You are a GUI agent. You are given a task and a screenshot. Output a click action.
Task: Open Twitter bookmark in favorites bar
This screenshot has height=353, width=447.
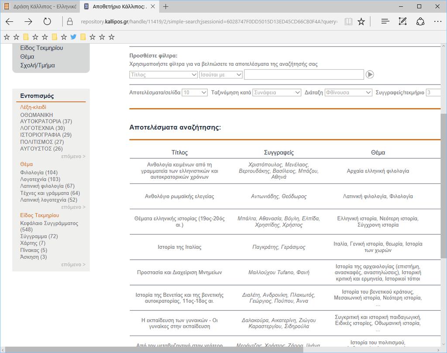click(x=73, y=37)
